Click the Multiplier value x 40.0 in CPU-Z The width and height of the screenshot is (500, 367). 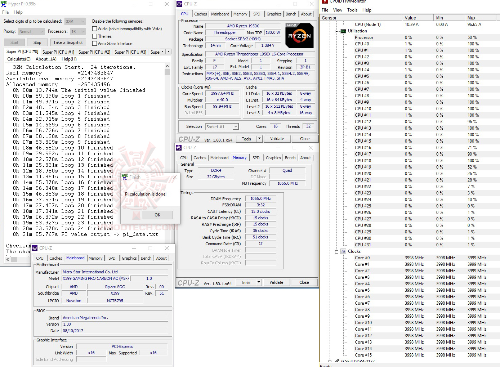223,100
